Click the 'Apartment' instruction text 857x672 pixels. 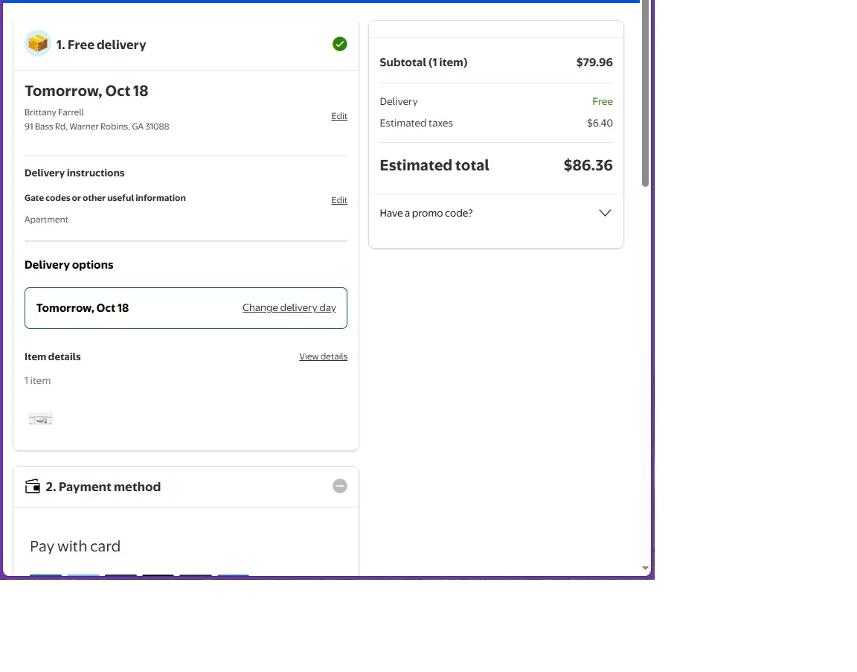(x=46, y=220)
